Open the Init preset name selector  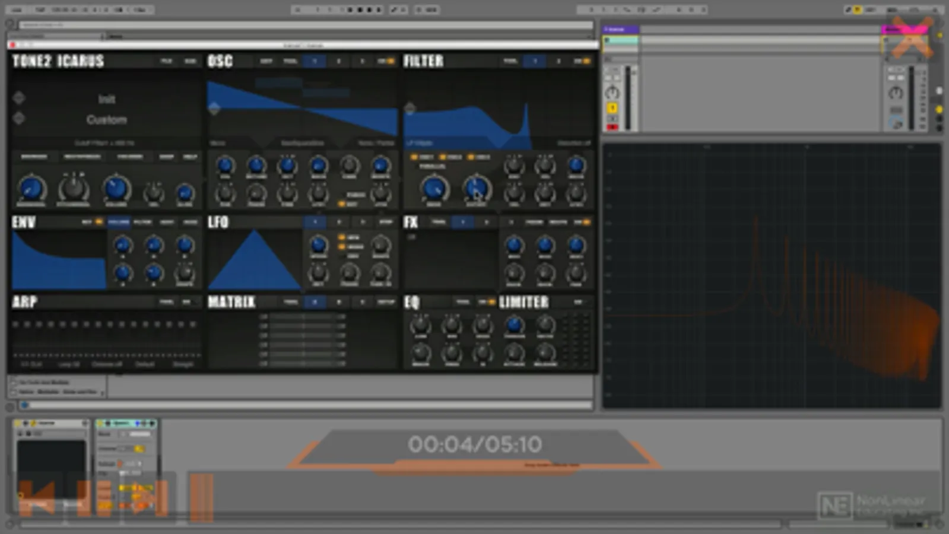pyautogui.click(x=107, y=99)
